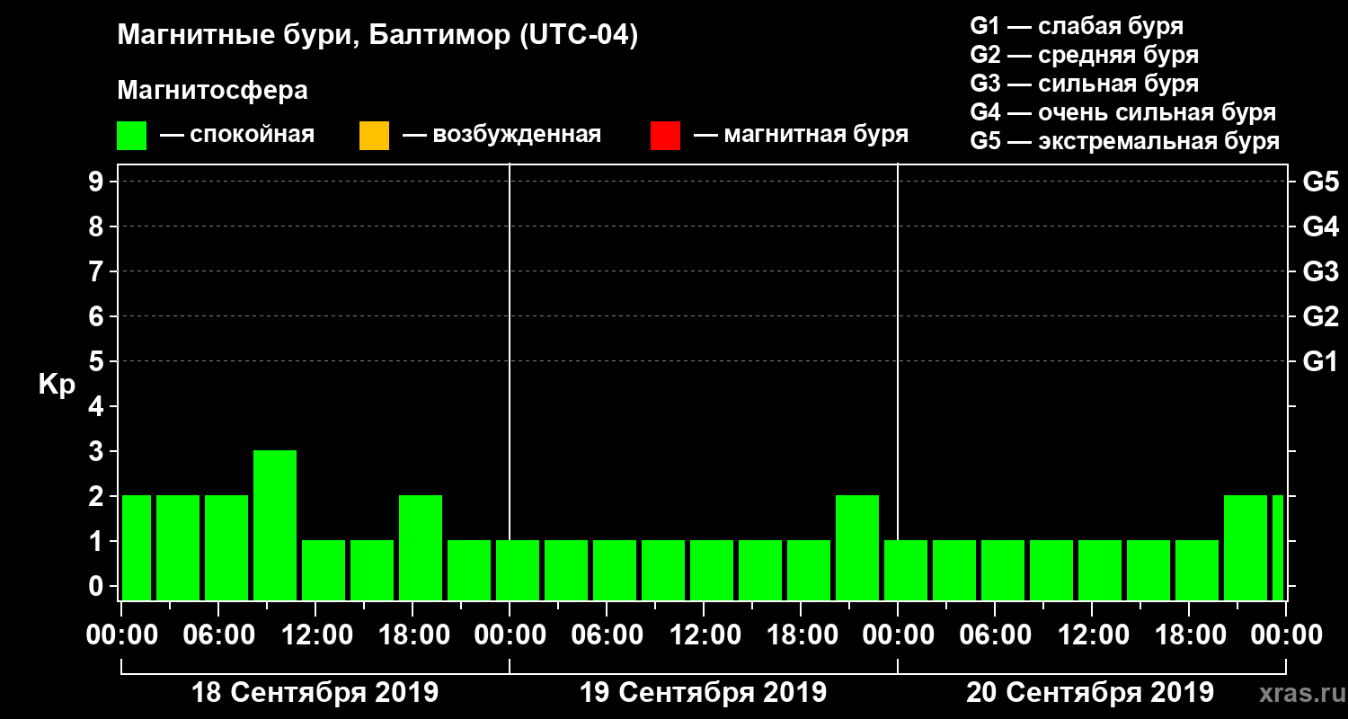Click the 'Kp' axis title

coord(57,385)
